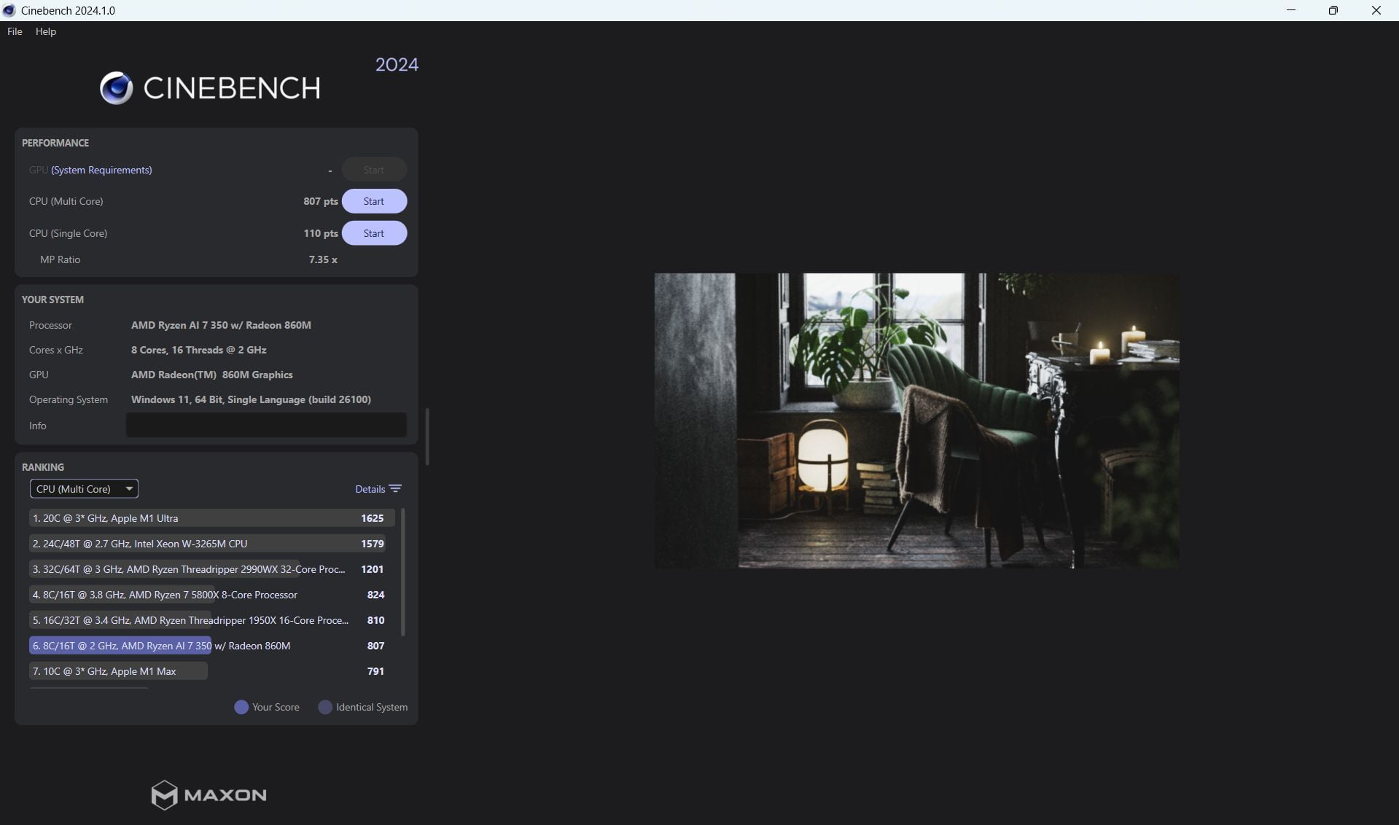Click the Windows 11 operating system text
Viewport: 1399px width, 825px height.
(x=251, y=399)
